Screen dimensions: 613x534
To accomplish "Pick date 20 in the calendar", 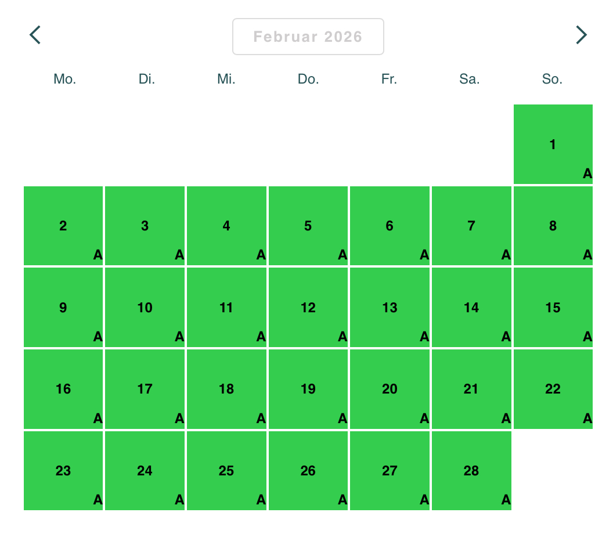I will (x=390, y=389).
